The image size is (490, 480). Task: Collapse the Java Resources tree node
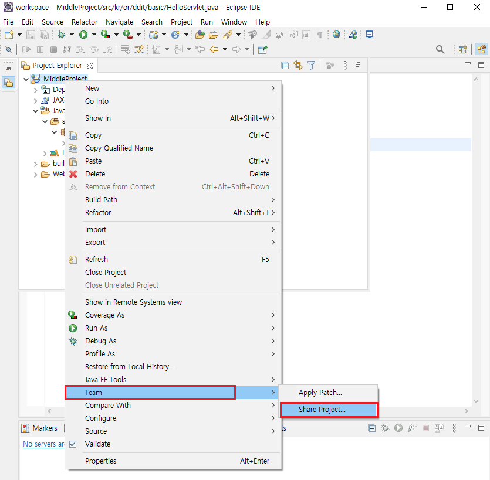pos(35,111)
